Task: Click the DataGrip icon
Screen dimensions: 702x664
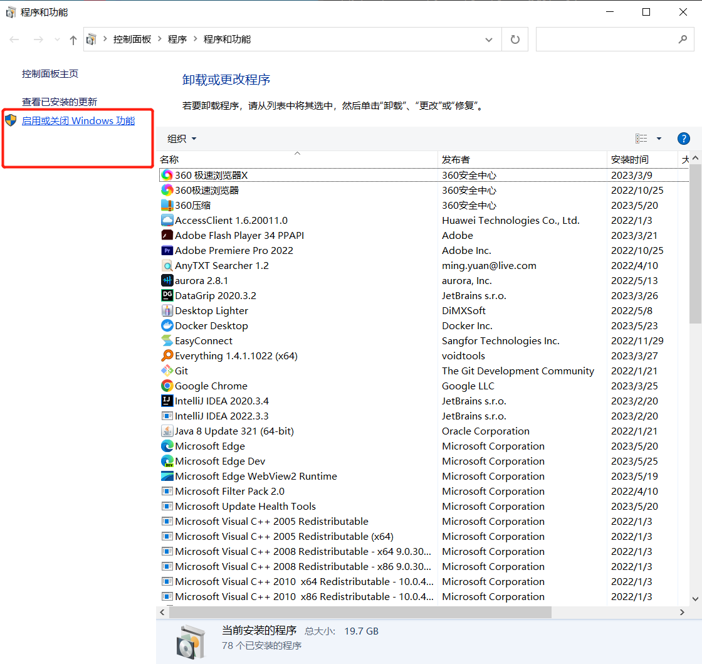Action: coord(167,295)
